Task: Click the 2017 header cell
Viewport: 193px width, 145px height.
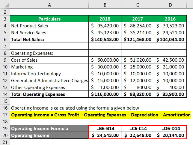Action: (x=138, y=19)
